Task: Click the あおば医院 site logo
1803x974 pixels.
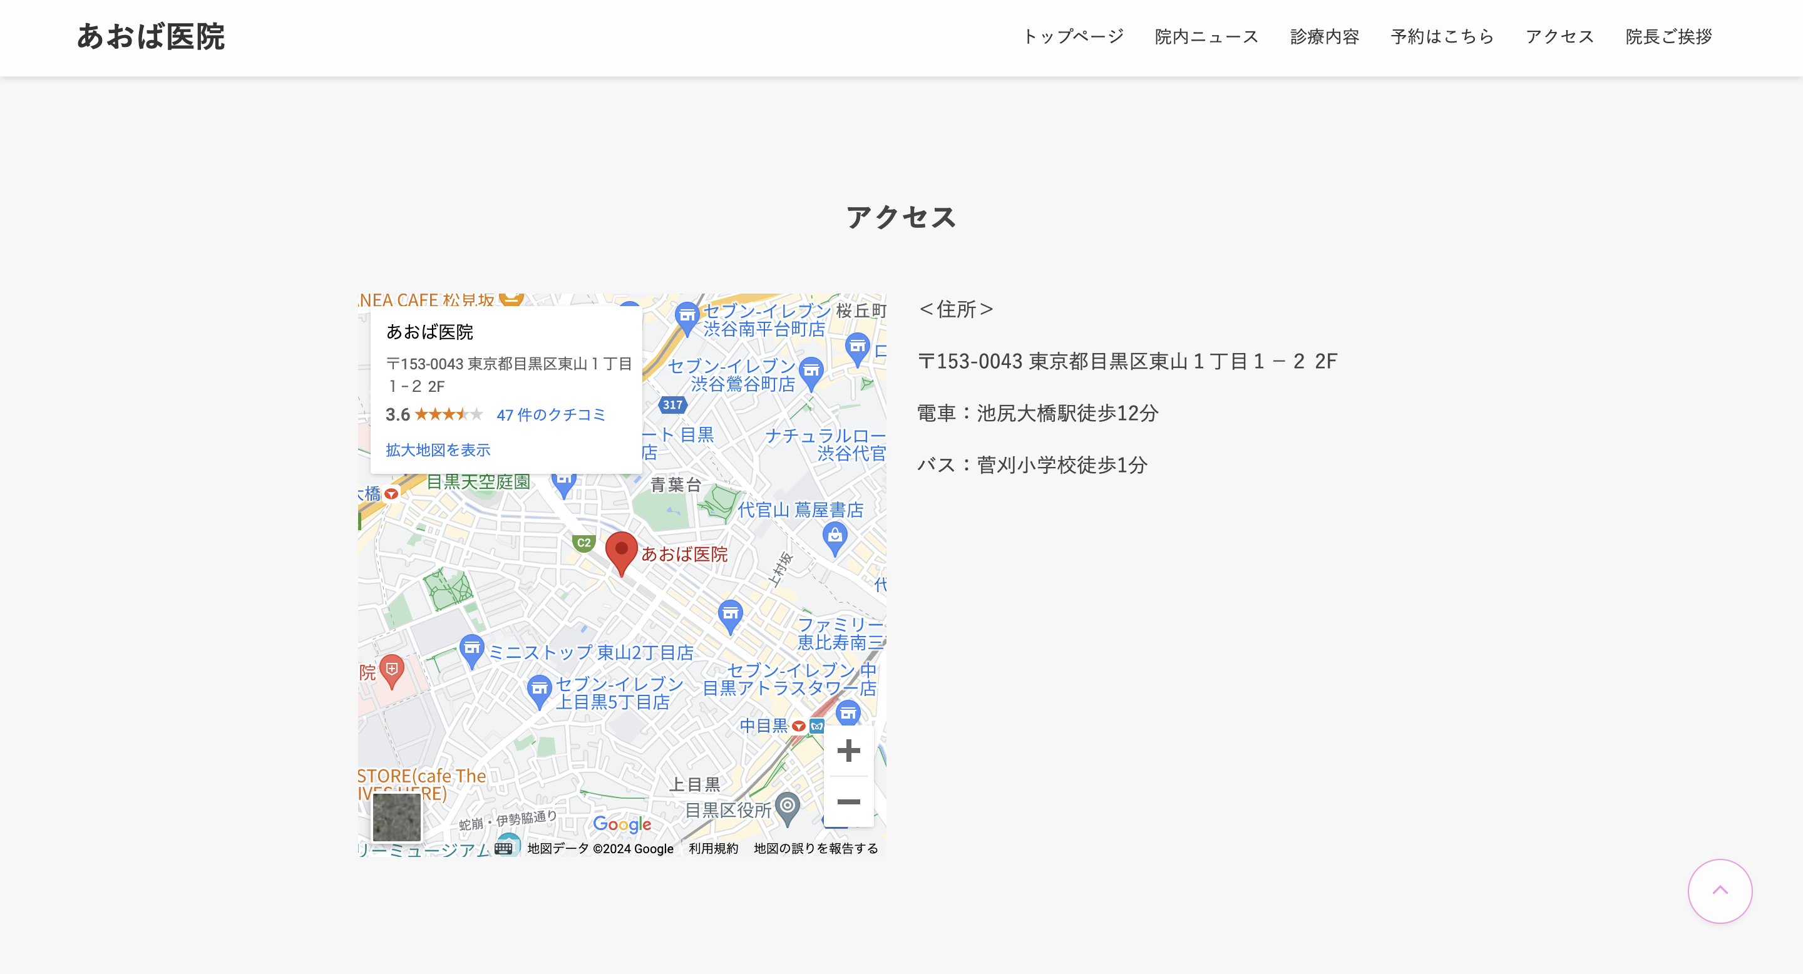Action: (x=151, y=37)
